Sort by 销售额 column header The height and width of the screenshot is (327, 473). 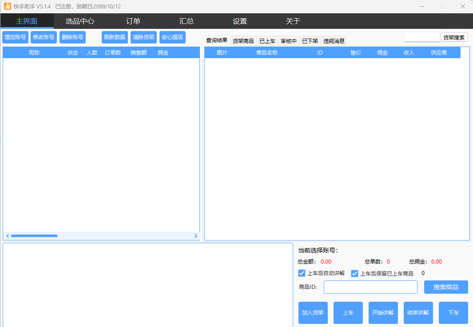tap(139, 53)
